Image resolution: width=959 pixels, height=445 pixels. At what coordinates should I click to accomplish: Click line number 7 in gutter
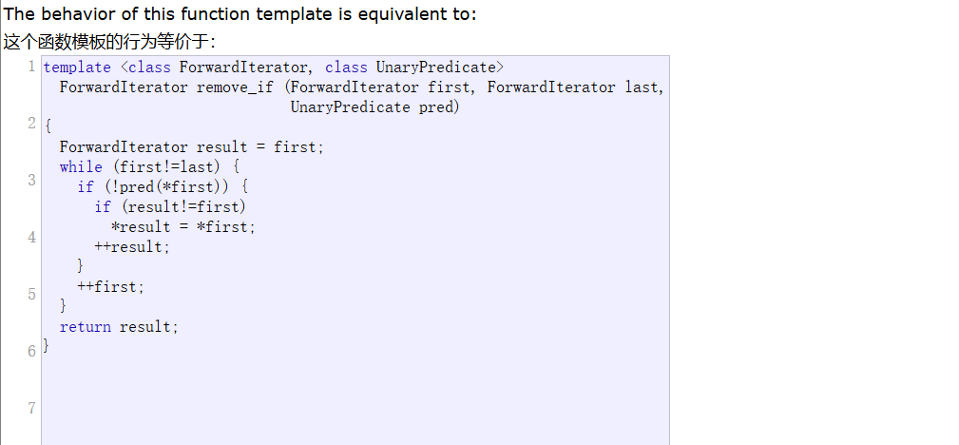click(x=31, y=408)
